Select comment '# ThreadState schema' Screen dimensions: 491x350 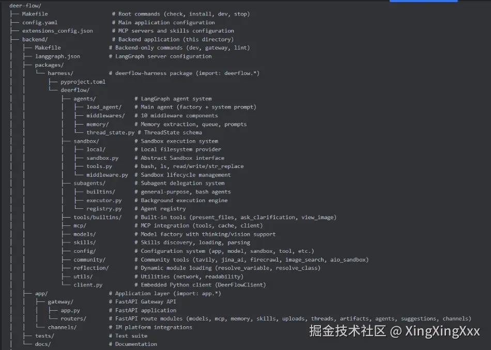(x=170, y=132)
